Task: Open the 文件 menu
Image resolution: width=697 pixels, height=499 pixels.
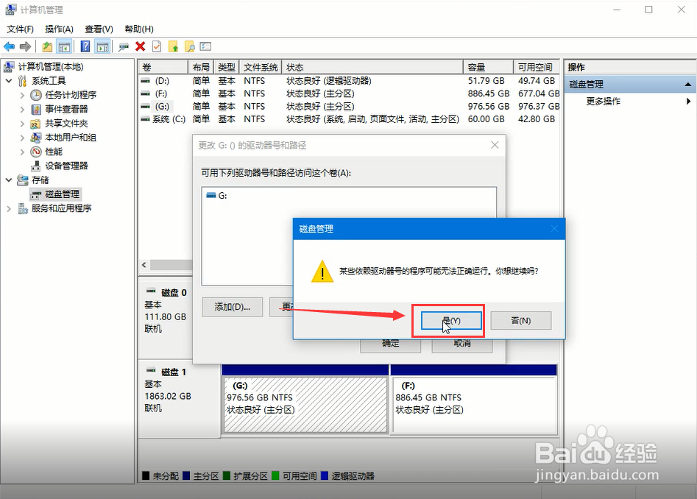Action: 20,29
